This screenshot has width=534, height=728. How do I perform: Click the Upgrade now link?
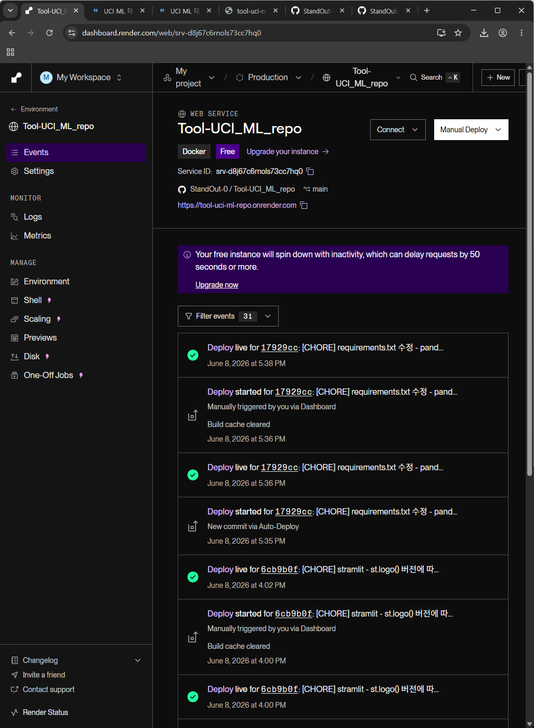tap(217, 285)
